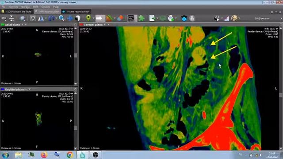Click the flip/mirror image icon
This screenshot has height=159, width=283.
tap(41, 18)
